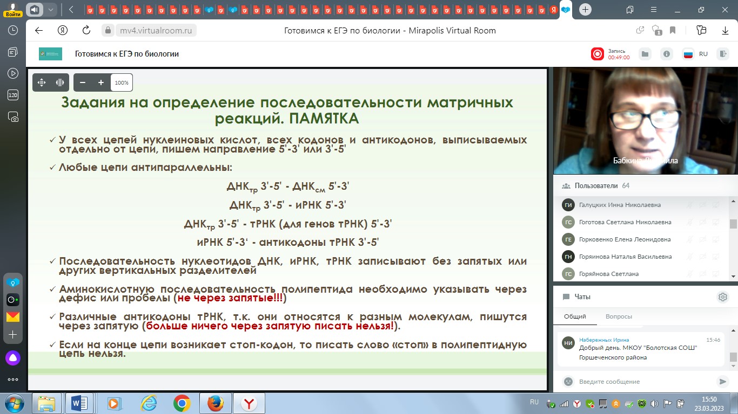
Task: Click the camera icon for Горяйнова Светлана
Action: coord(703,274)
